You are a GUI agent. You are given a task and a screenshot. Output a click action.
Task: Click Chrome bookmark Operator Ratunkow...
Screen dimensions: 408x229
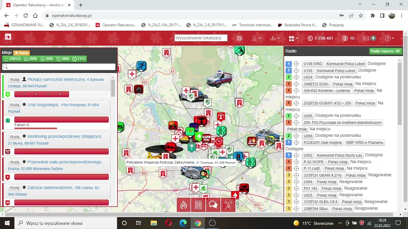tap(116, 25)
